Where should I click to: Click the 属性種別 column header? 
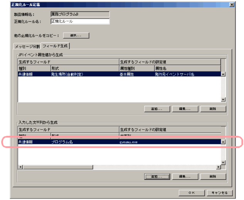tap(137, 68)
